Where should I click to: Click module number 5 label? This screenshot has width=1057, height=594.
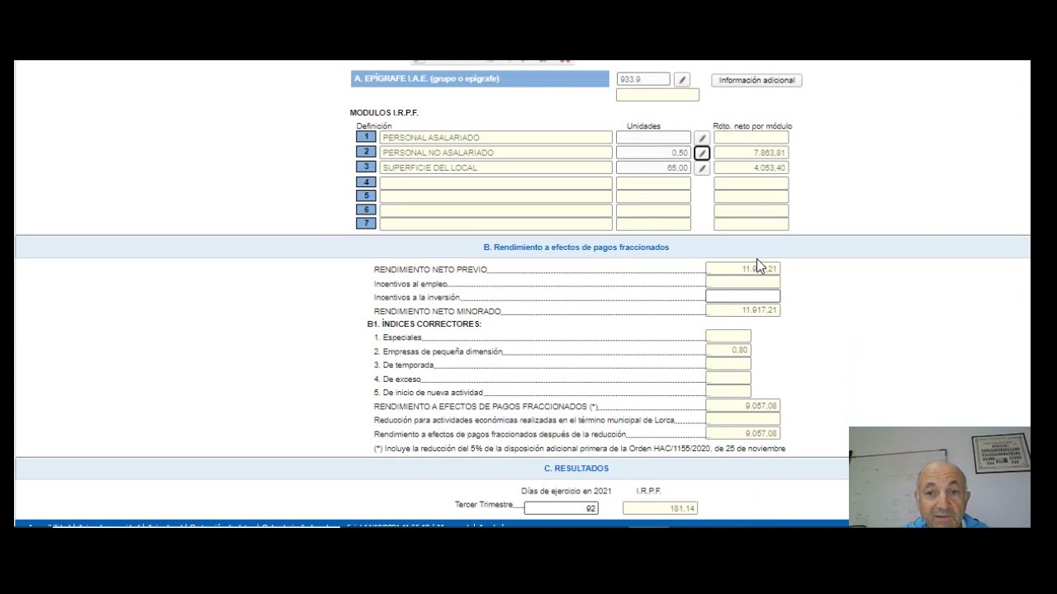pyautogui.click(x=367, y=196)
